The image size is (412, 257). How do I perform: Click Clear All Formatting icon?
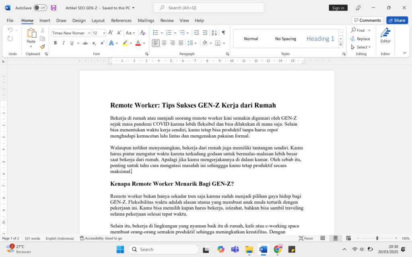point(143,33)
